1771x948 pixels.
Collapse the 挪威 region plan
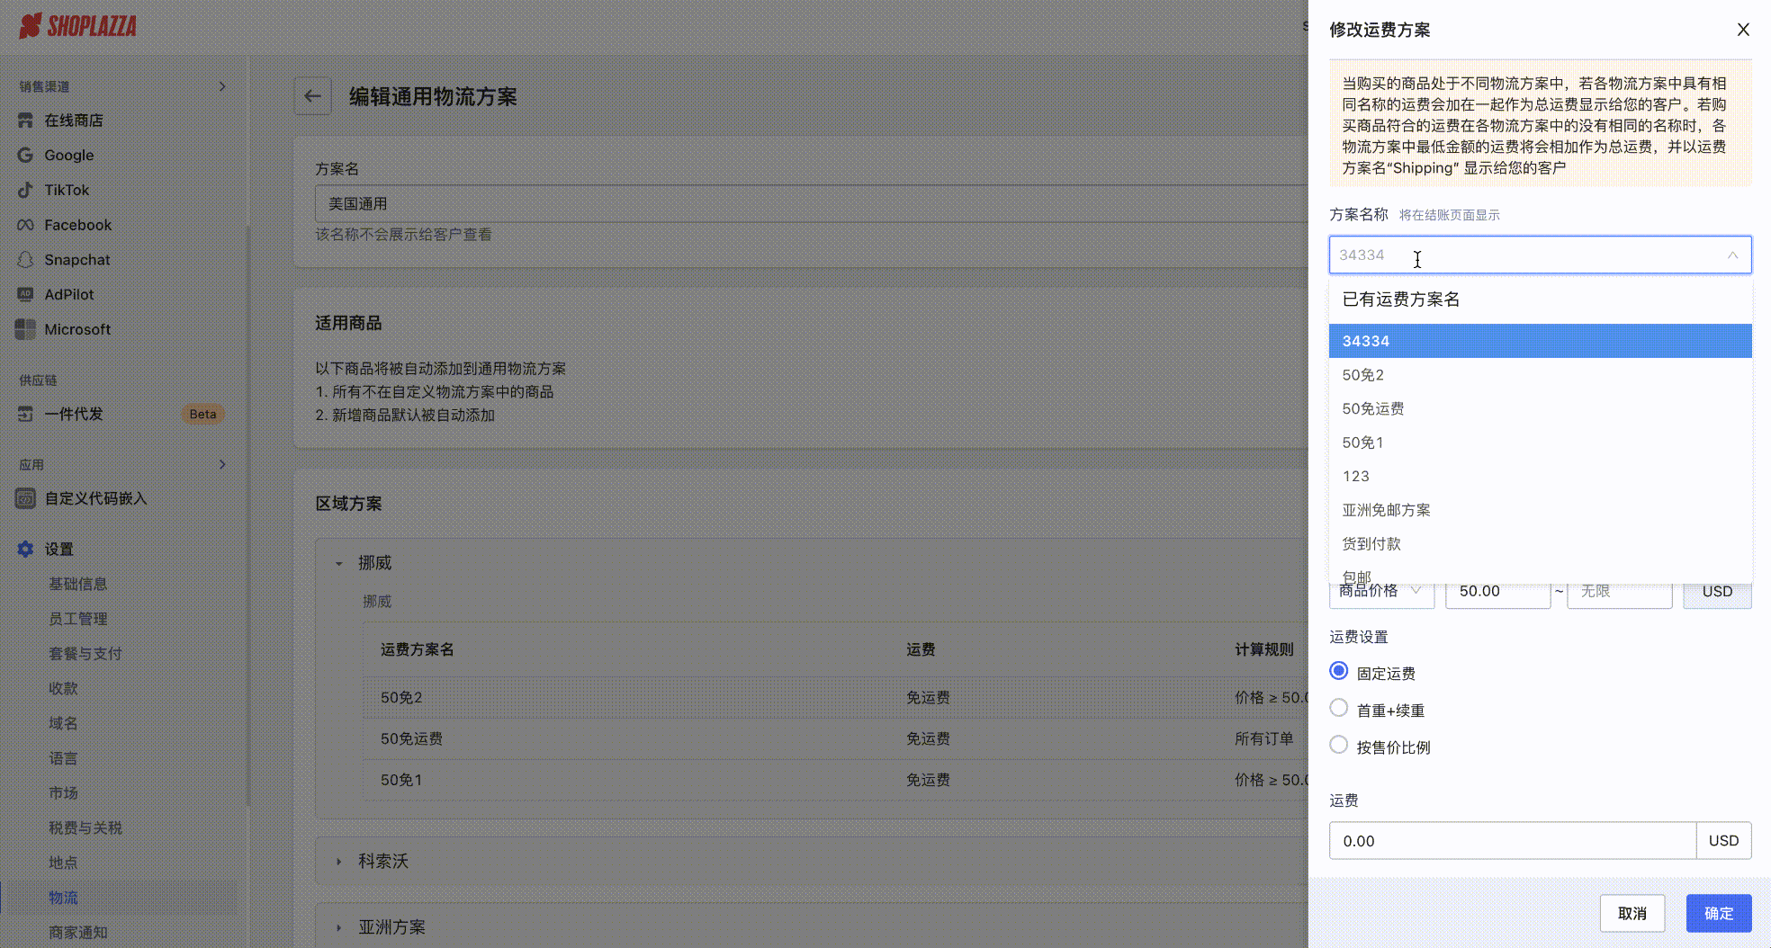(x=339, y=563)
